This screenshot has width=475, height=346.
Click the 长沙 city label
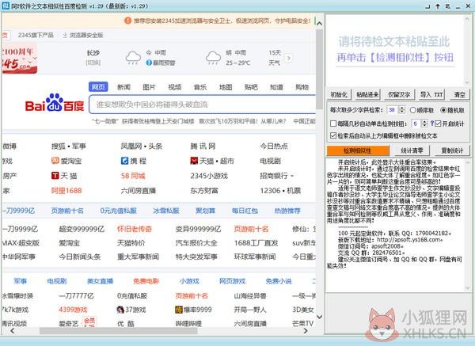[93, 53]
